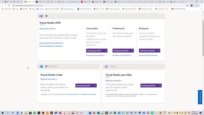Open Cómo instalarlo sin conexión link
Image resolution: width=204 pixels, height=115 pixels.
51,46
